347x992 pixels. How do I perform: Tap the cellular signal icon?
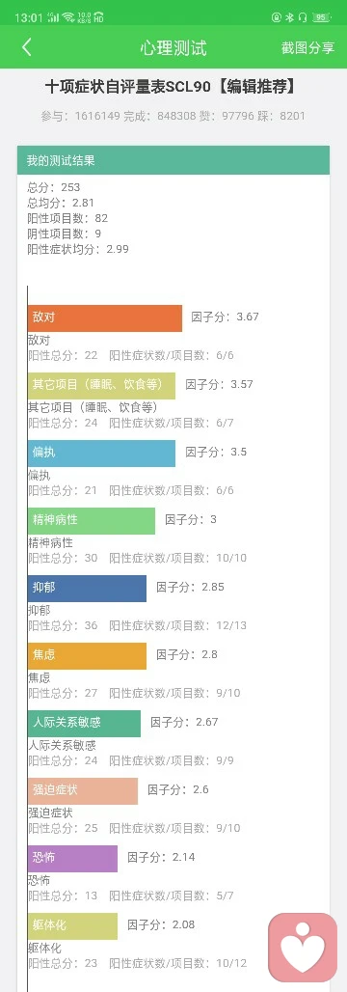coord(53,17)
